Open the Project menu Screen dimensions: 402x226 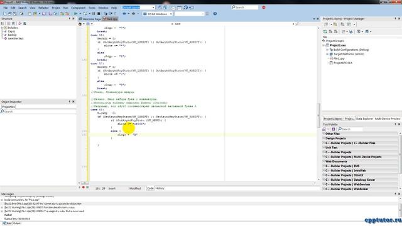click(56, 8)
